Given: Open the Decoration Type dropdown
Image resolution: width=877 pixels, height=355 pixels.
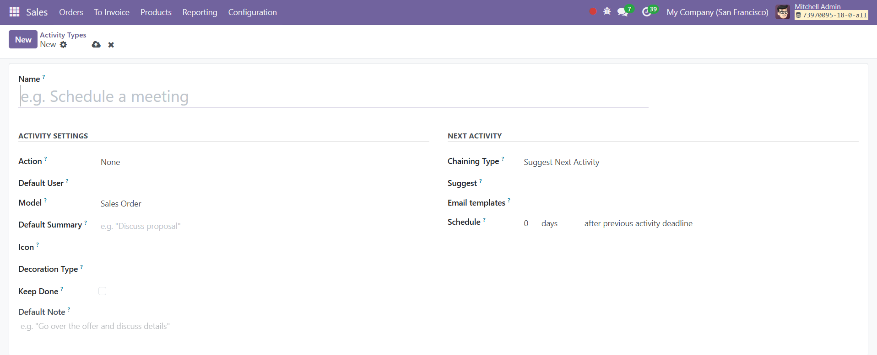Looking at the screenshot, I should pyautogui.click(x=265, y=269).
